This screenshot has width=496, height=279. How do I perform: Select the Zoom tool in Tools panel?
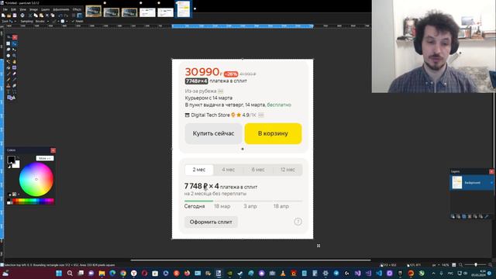pyautogui.click(x=14, y=56)
